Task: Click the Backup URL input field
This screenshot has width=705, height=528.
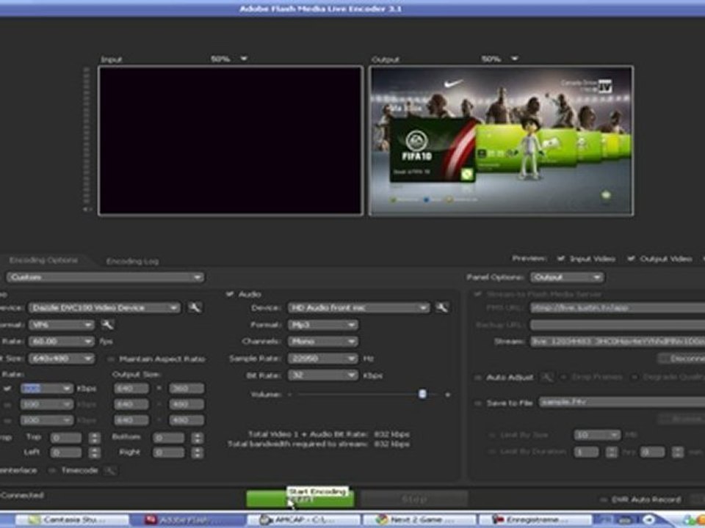Action: click(x=618, y=325)
